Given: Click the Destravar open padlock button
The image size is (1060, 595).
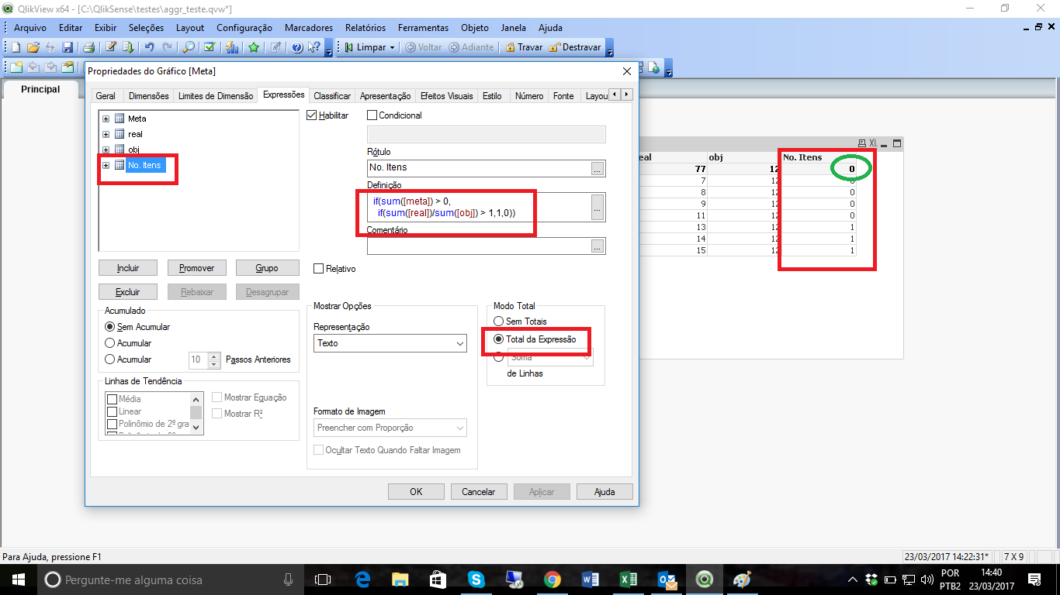Looking at the screenshot, I should [x=575, y=47].
